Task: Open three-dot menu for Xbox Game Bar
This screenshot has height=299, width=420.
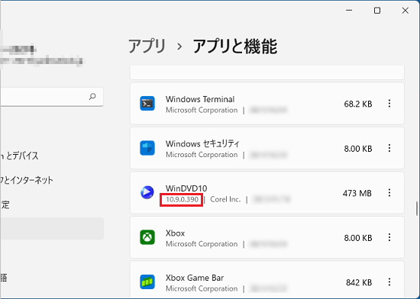Action: click(x=389, y=282)
